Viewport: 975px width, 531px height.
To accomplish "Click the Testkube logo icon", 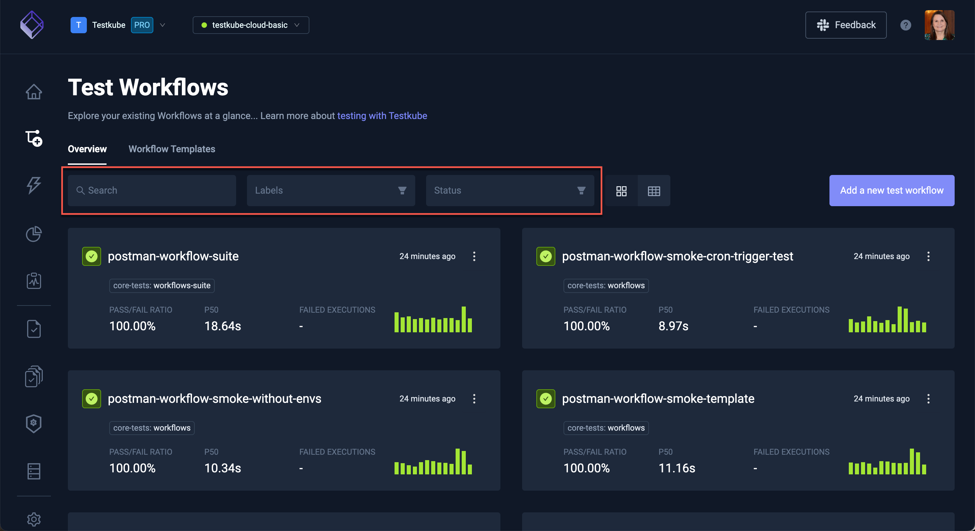I will 32,25.
